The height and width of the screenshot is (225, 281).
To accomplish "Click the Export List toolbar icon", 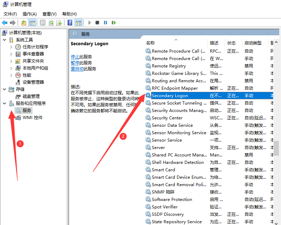I will [59, 23].
